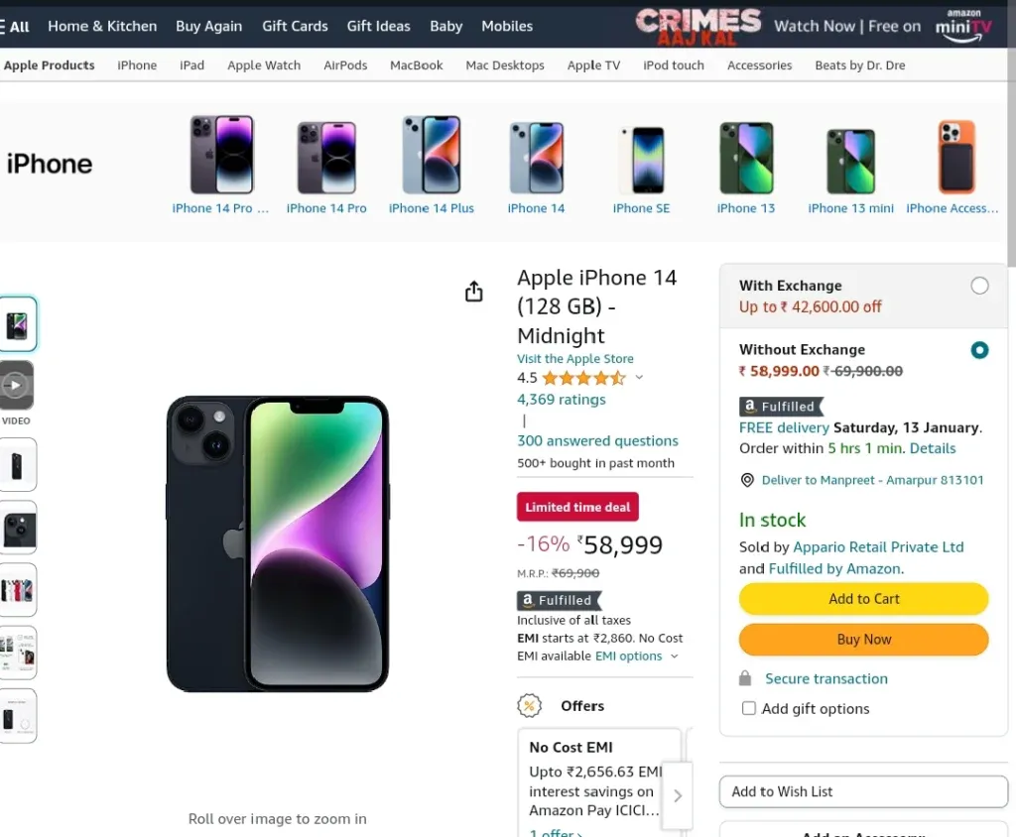Expand the star rating breakdown chevron
The image size is (1016, 837).
click(x=639, y=378)
